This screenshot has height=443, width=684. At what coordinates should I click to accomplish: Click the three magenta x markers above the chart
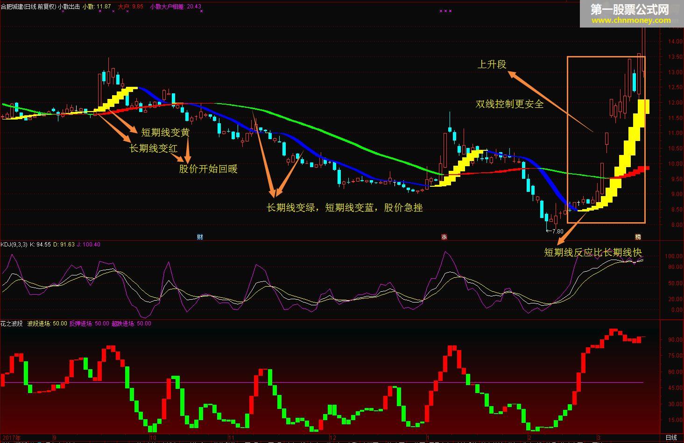point(445,11)
